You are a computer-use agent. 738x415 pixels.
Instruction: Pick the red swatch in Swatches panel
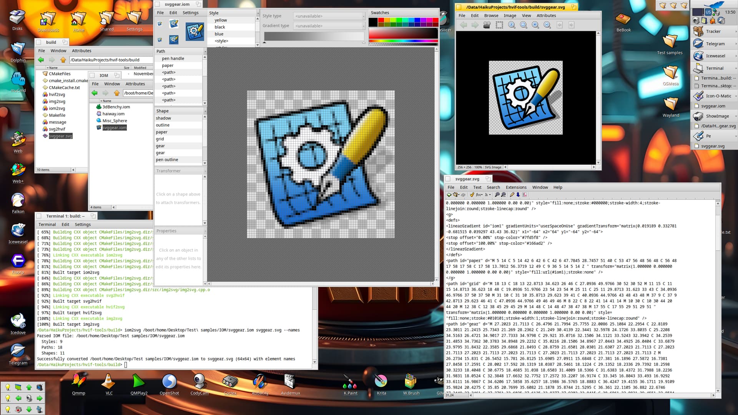point(381,20)
